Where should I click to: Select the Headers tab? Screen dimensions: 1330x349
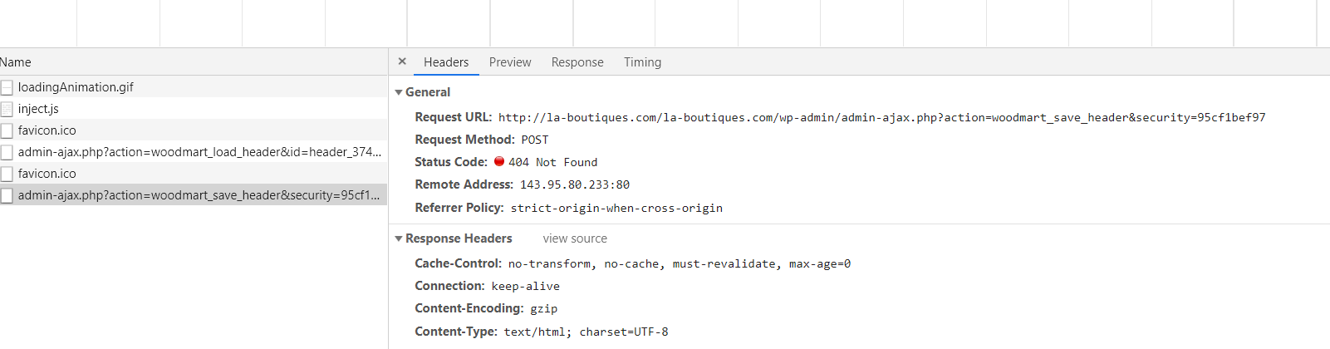[446, 62]
